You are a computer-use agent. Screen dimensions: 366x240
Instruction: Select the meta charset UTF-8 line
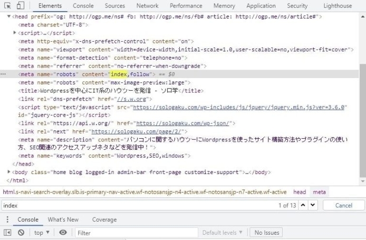tap(53, 25)
